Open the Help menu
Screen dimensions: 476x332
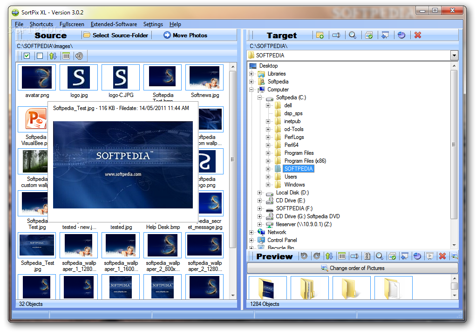click(x=175, y=24)
